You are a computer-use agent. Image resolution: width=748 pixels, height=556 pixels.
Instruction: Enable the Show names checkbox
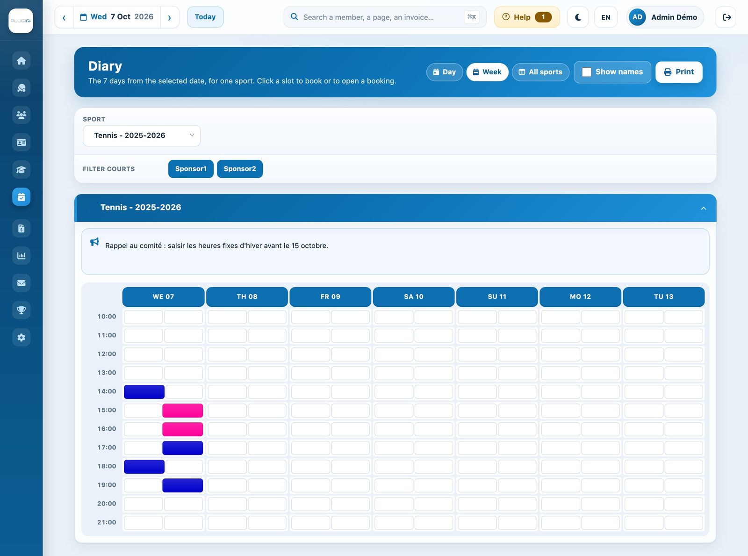coord(587,72)
